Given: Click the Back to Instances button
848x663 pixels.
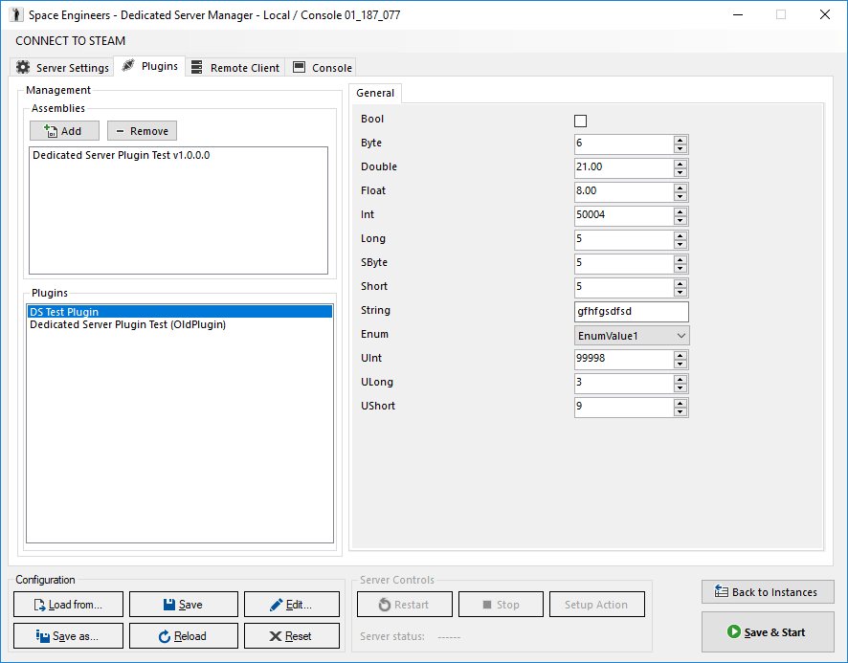Looking at the screenshot, I should point(768,591).
